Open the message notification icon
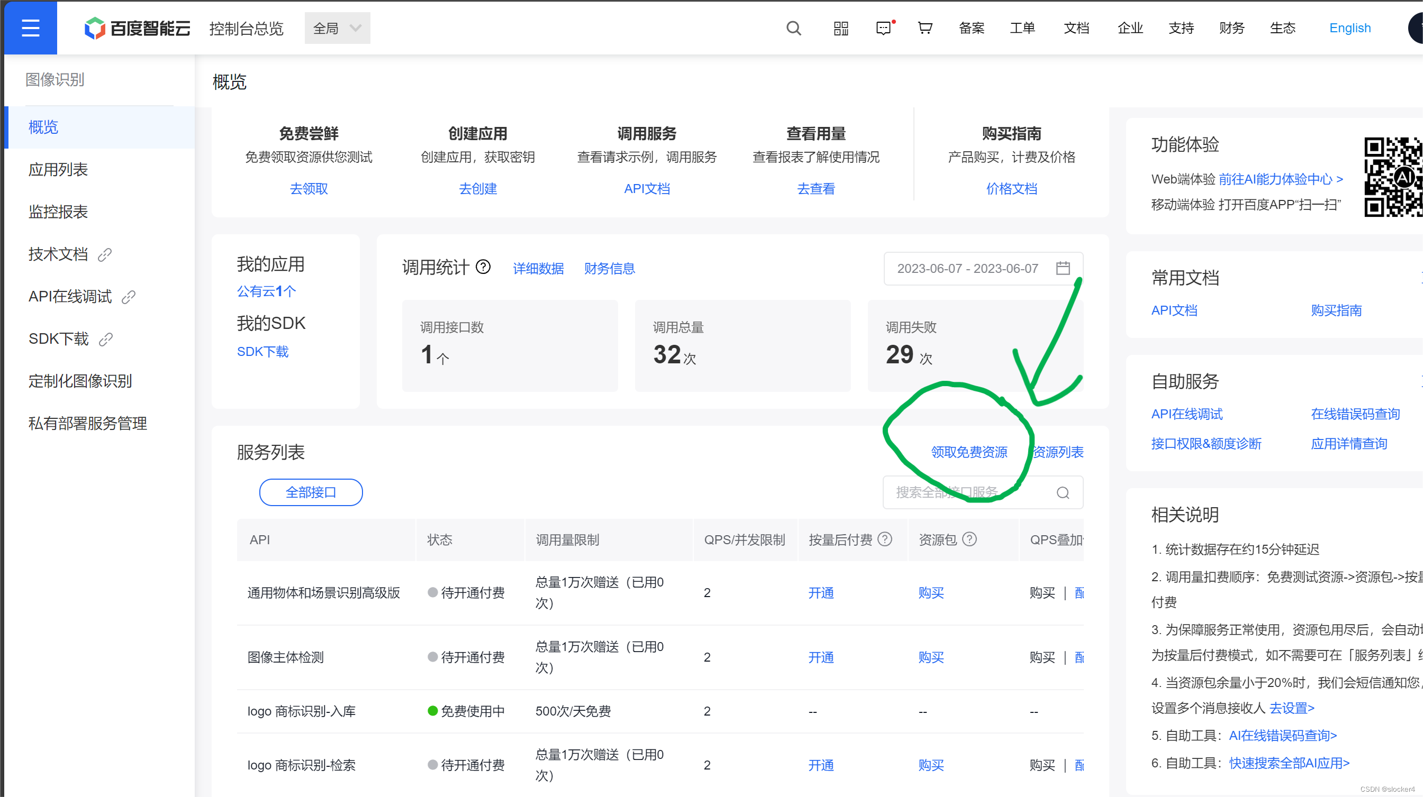The height and width of the screenshot is (797, 1423). pyautogui.click(x=884, y=28)
